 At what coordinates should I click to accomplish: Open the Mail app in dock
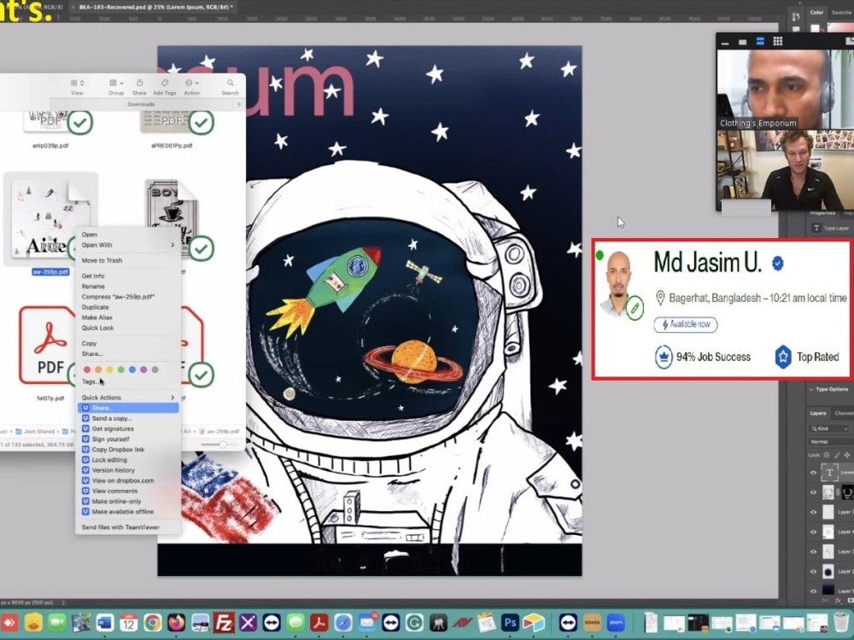tap(367, 623)
